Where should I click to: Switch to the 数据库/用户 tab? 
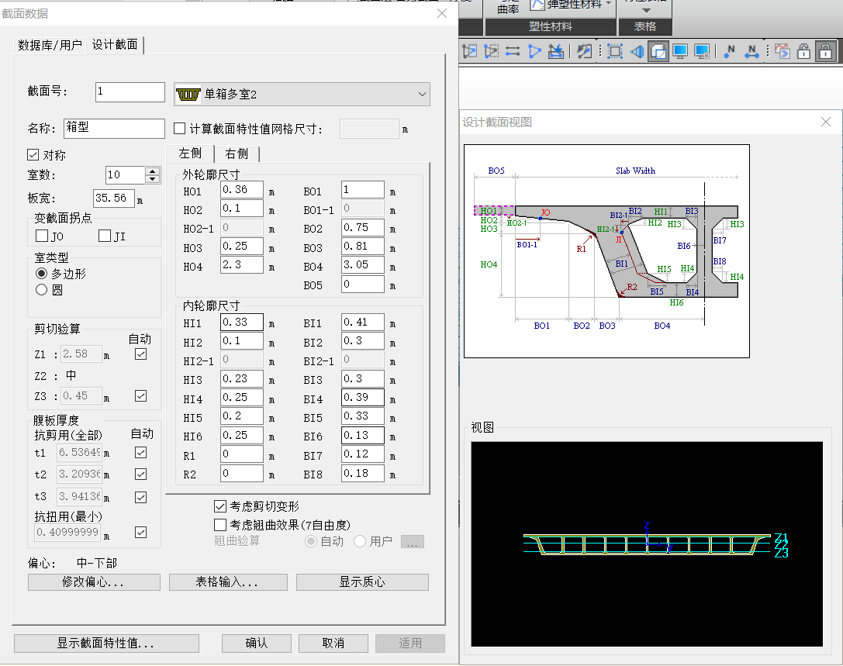pos(50,45)
